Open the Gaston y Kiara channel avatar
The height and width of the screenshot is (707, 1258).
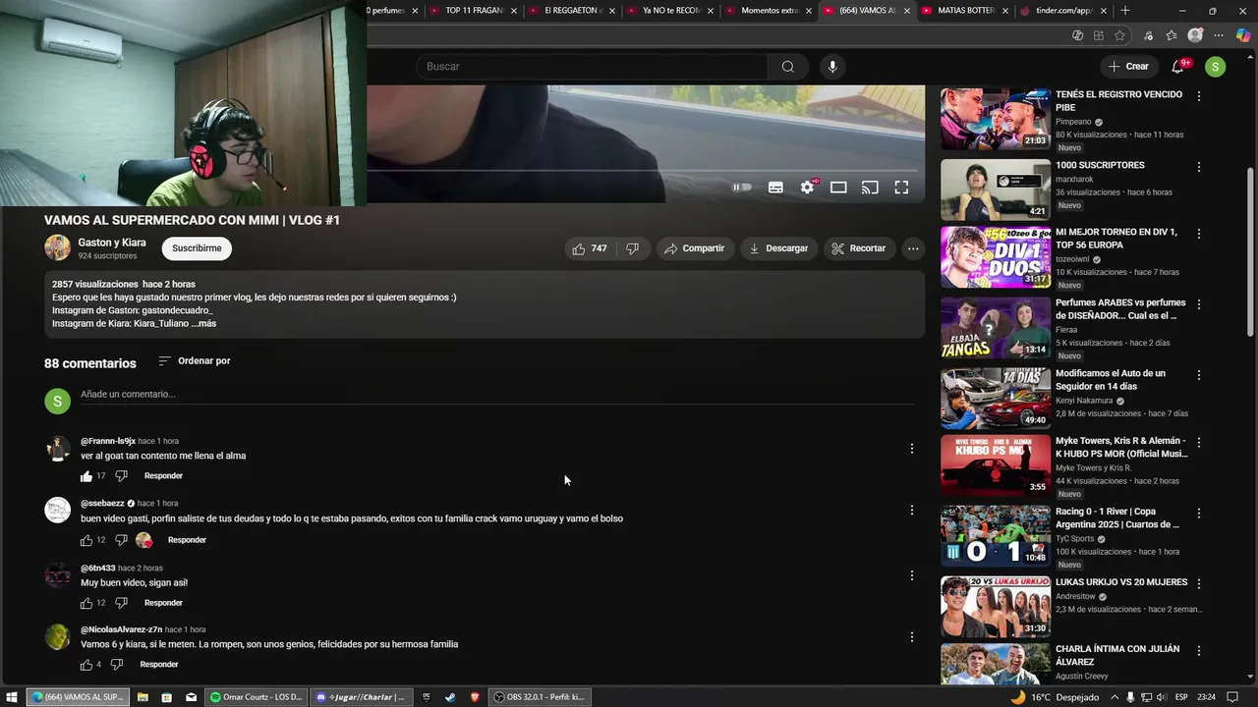pyautogui.click(x=57, y=248)
